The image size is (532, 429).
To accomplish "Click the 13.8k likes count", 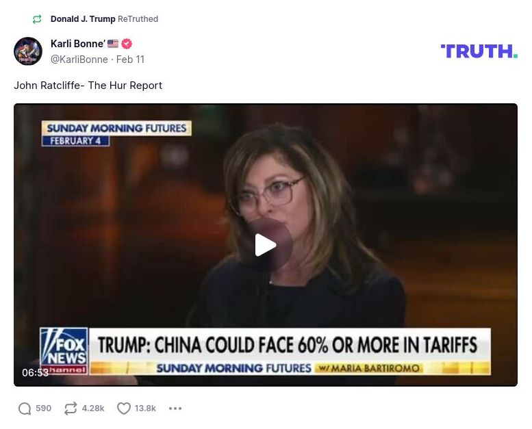I will click(145, 408).
